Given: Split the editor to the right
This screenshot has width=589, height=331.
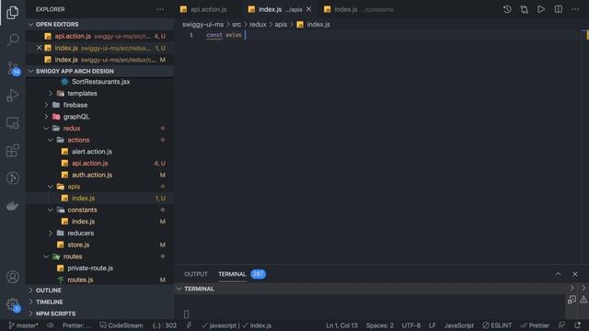Looking at the screenshot, I should 559,9.
